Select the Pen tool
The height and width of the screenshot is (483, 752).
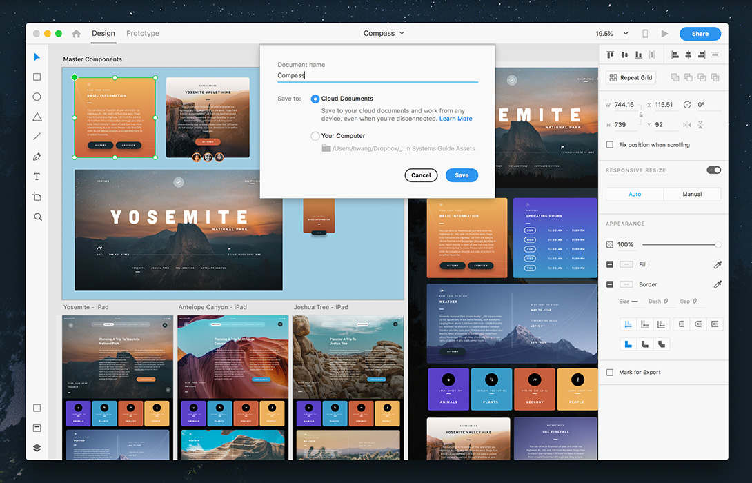(37, 157)
